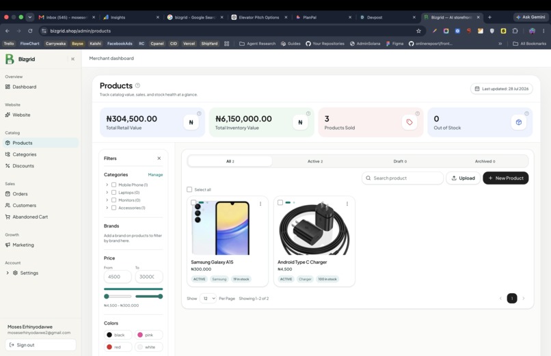Open the browser Extensions puzzle icon
The height and width of the screenshot is (356, 551).
pos(515,31)
